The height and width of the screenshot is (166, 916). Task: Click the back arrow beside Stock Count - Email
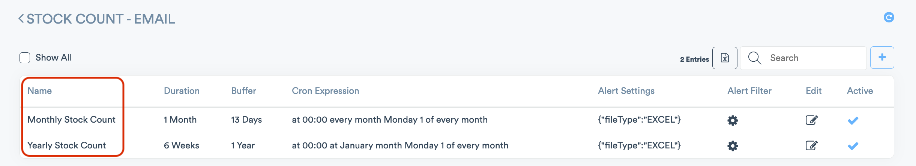pos(21,18)
